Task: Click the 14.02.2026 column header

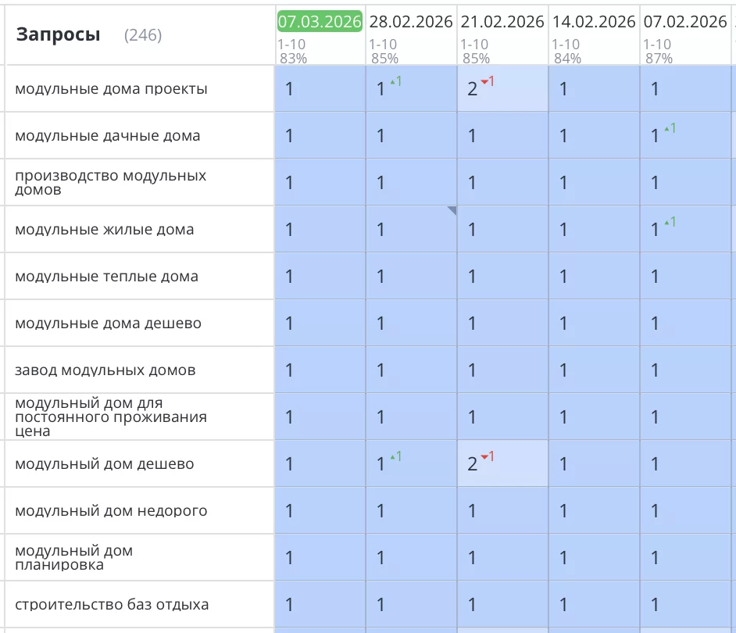Action: (594, 22)
